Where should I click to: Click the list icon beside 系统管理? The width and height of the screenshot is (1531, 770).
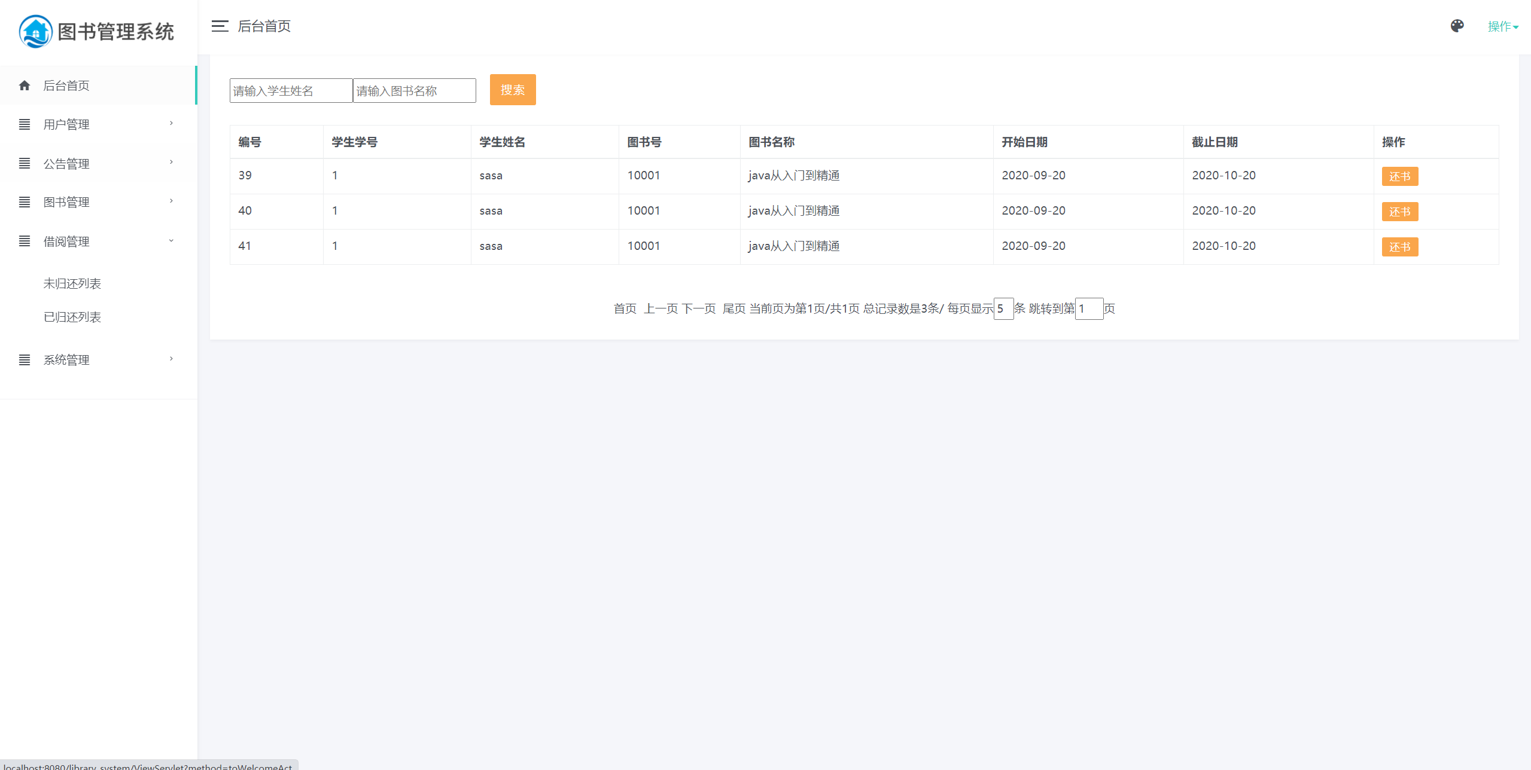pyautogui.click(x=25, y=360)
